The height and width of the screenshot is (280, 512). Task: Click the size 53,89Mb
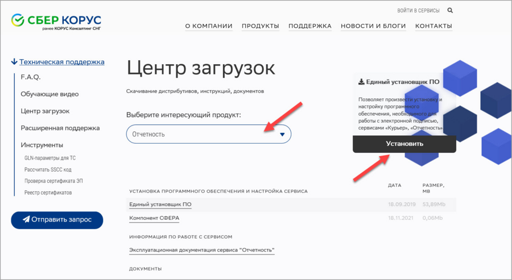(433, 204)
